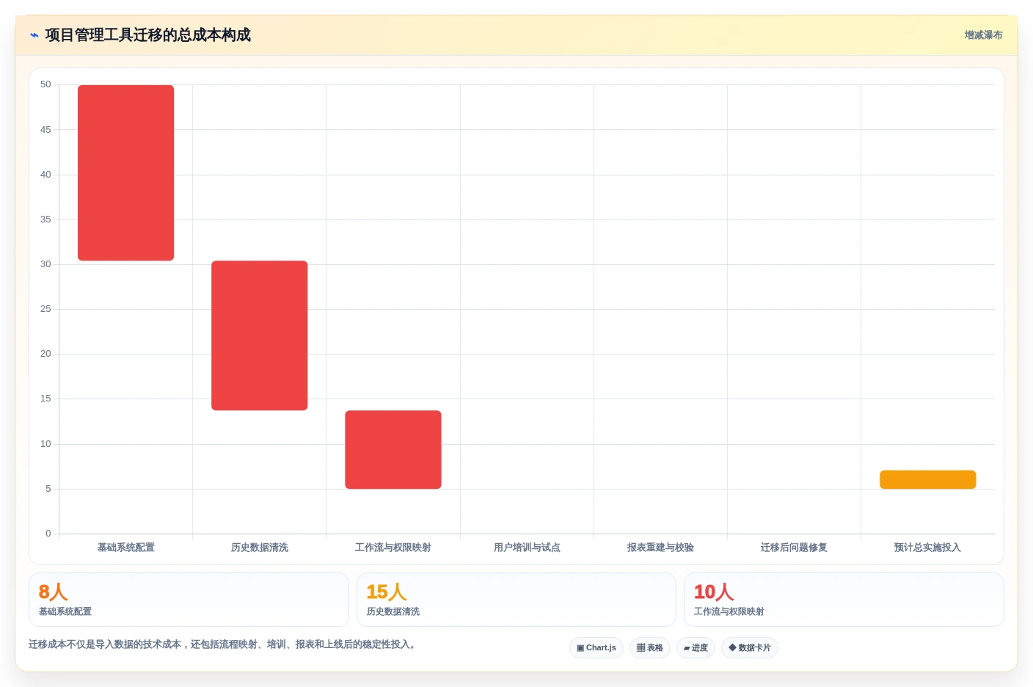Click the lightning icon beside the chart title
1033x687 pixels.
click(34, 35)
